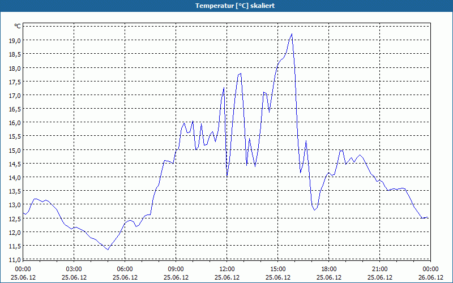Click the 12,0 temperature axis label
Viewport: 453px width, 283px height.
15,233
